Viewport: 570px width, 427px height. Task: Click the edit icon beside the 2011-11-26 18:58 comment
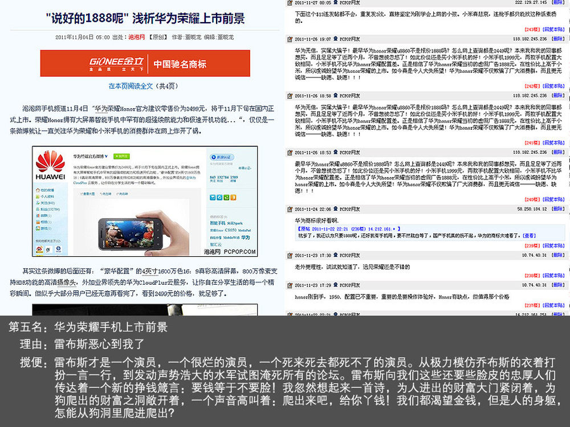click(290, 96)
